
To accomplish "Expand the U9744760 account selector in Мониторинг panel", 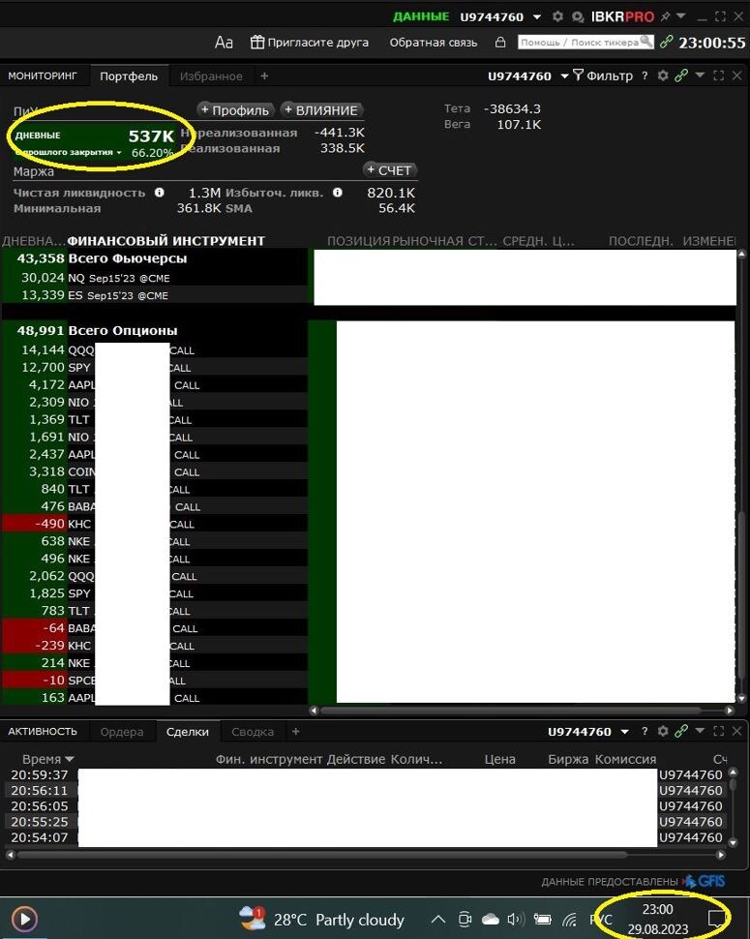I will 564,76.
